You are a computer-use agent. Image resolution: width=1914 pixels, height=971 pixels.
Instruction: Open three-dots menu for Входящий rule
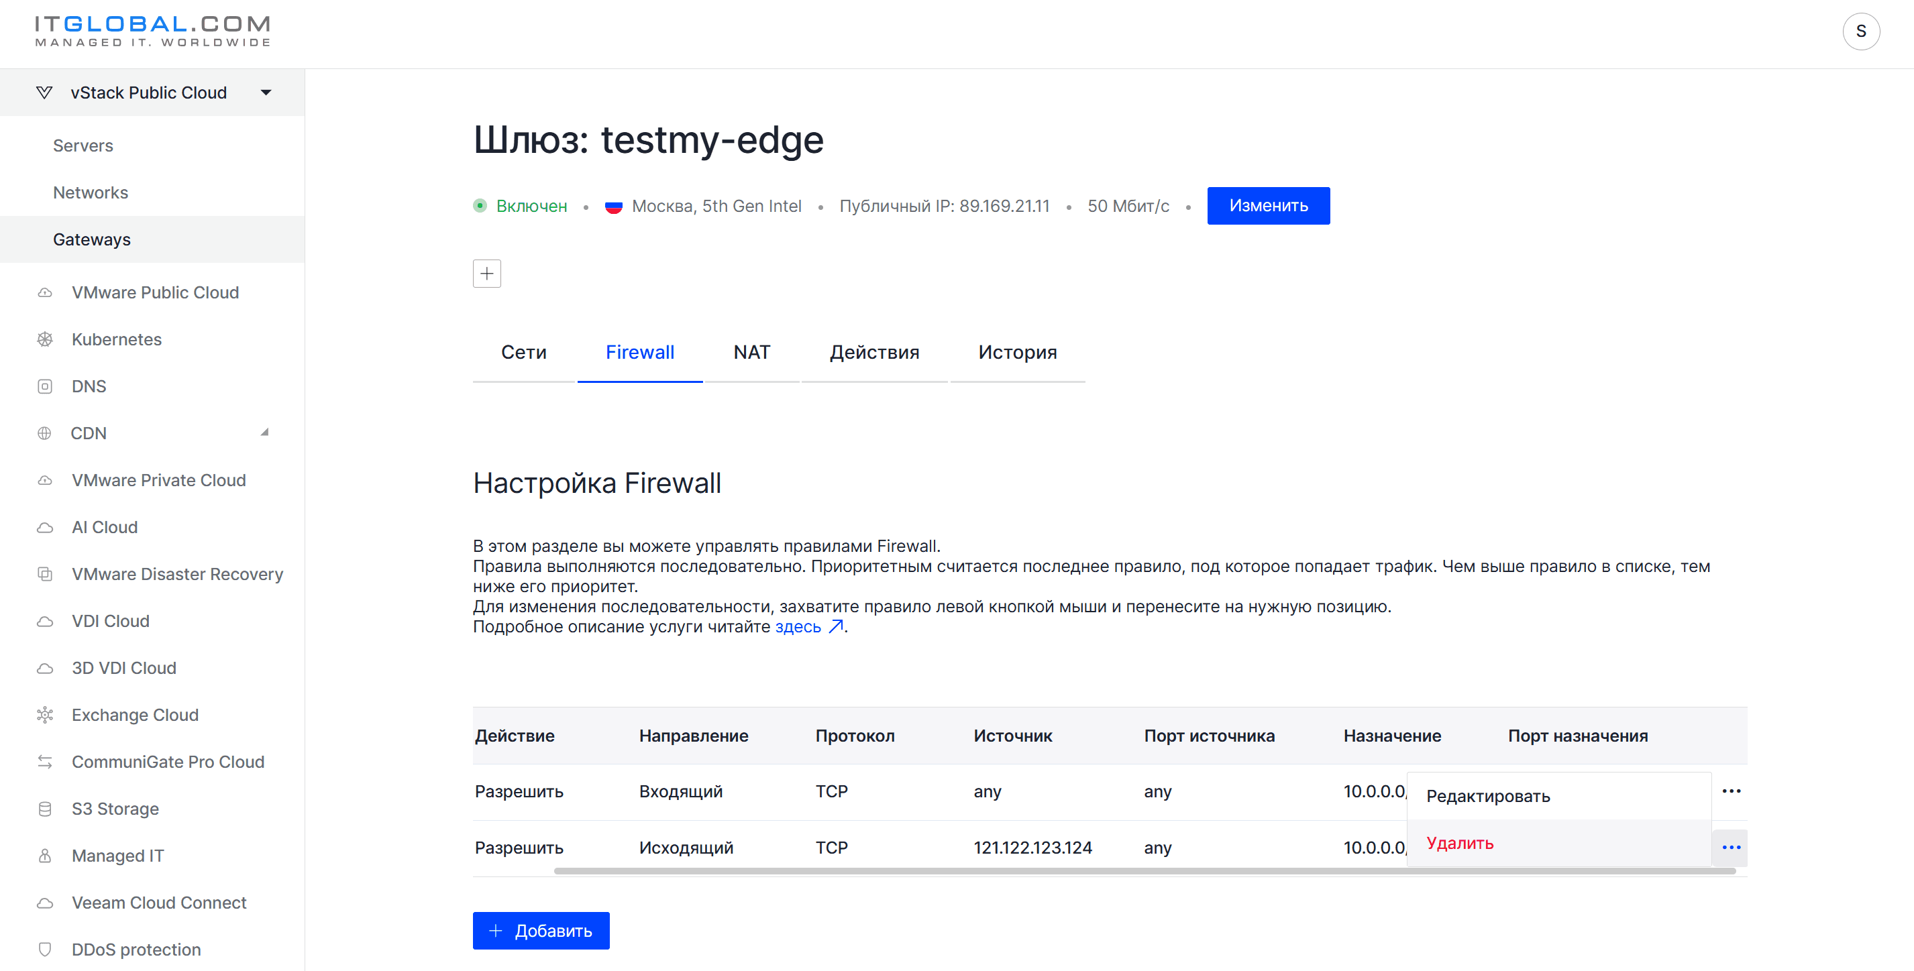click(x=1732, y=791)
